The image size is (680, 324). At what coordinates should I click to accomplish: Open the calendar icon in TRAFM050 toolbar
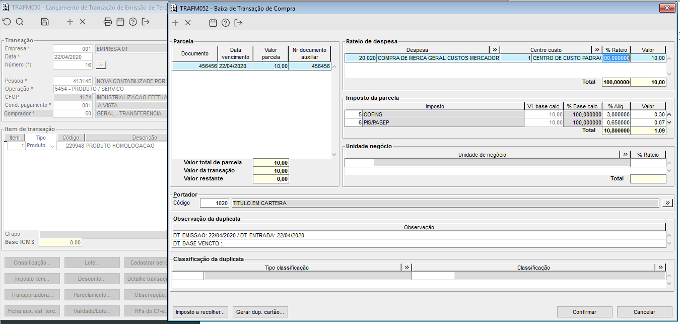coord(120,22)
